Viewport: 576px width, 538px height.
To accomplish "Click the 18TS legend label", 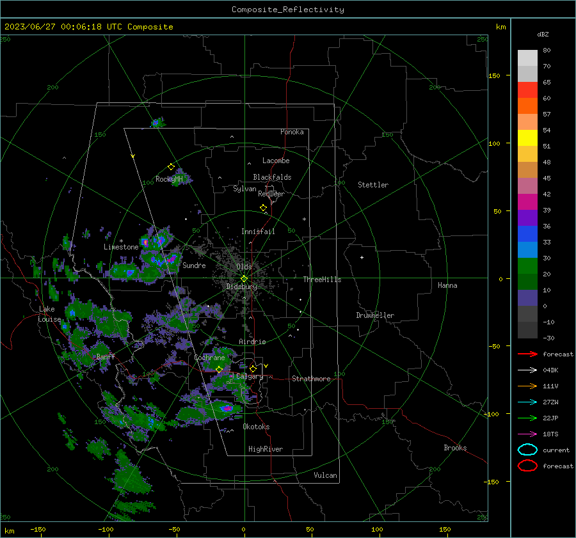I will (550, 434).
